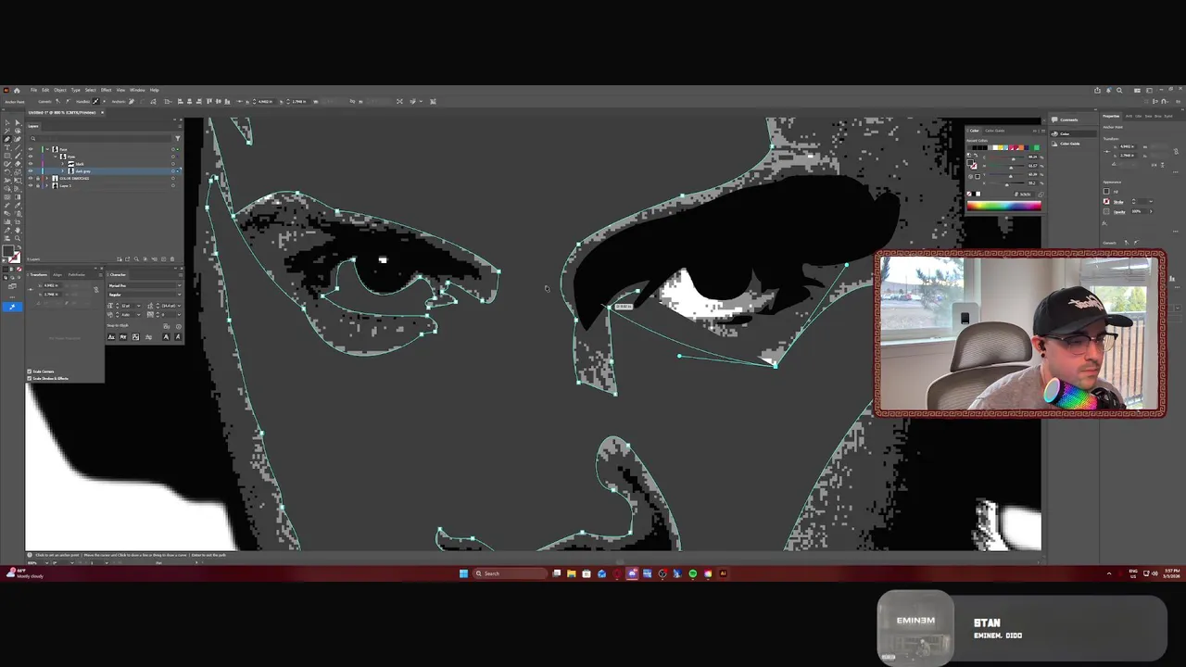Click the arrange documents icon at top right
This screenshot has height=667, width=1186.
tap(1137, 90)
